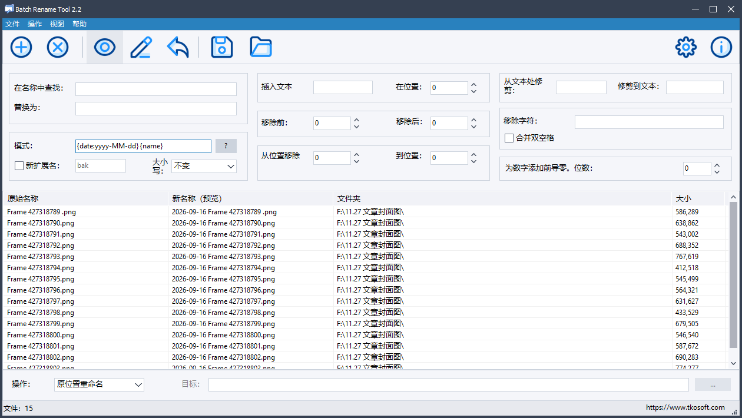
Task: Click the file list vertical scrollbar thumb
Action: [x=733, y=274]
